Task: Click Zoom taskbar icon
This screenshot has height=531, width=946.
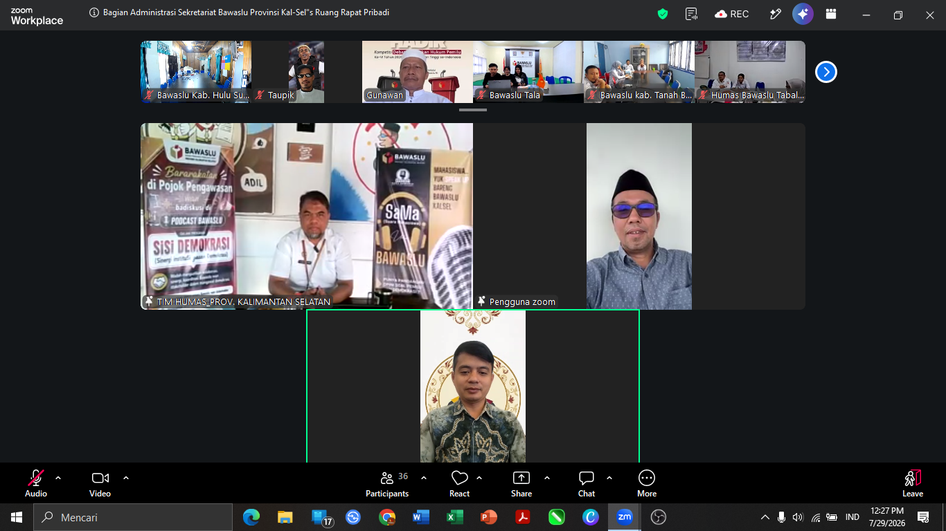Action: 625,517
